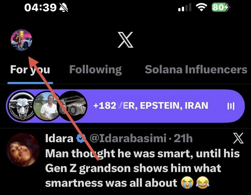251x195 pixels.
Task: Open Idara's profile picture
Action: point(23,150)
